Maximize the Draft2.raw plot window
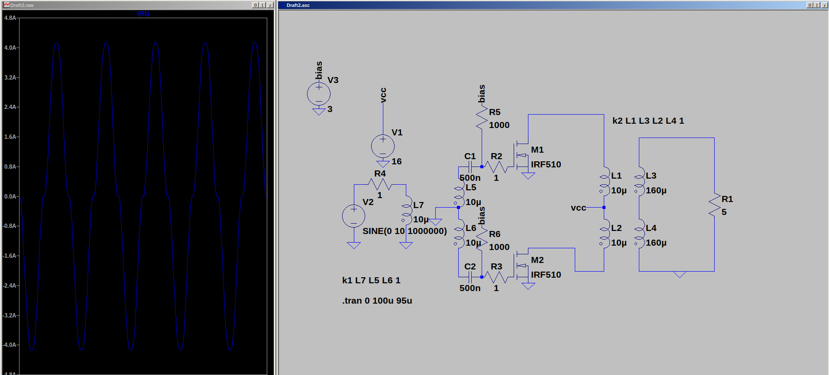 (x=262, y=5)
